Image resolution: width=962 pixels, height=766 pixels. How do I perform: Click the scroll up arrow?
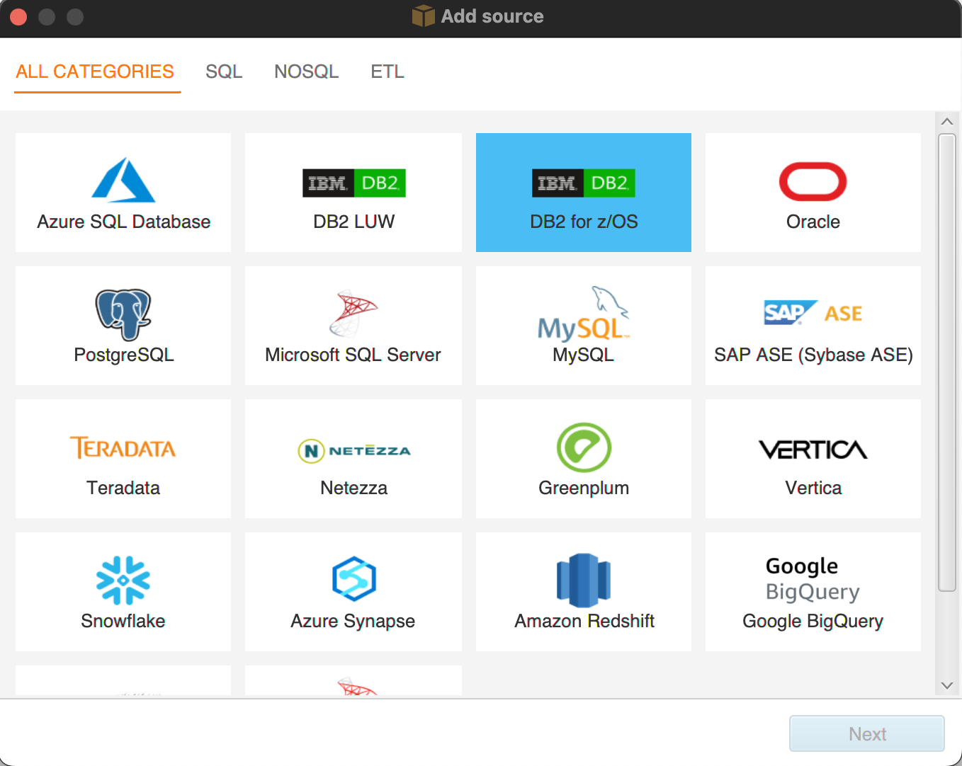coord(947,121)
